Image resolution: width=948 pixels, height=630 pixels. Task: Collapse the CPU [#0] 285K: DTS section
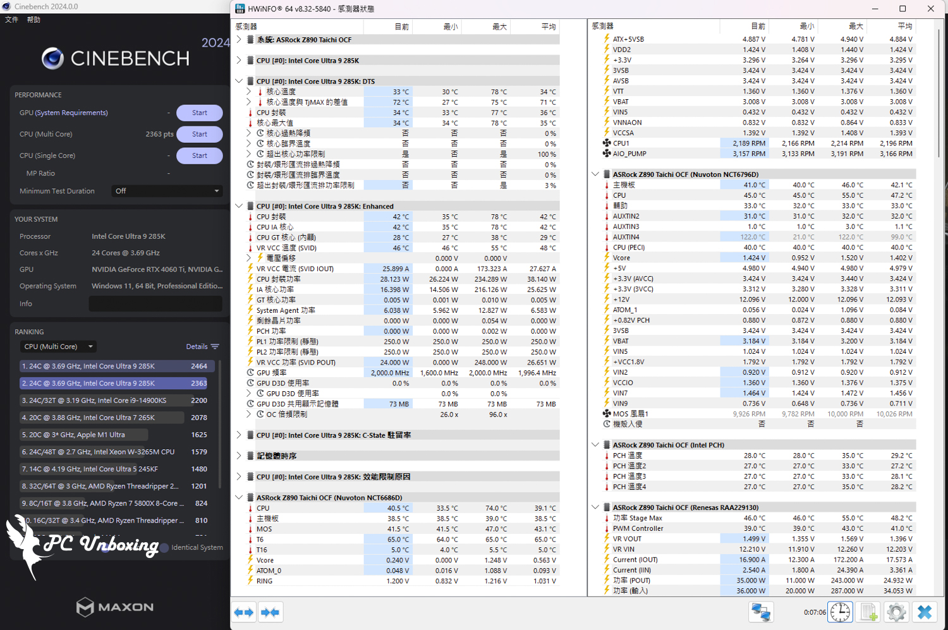click(239, 82)
